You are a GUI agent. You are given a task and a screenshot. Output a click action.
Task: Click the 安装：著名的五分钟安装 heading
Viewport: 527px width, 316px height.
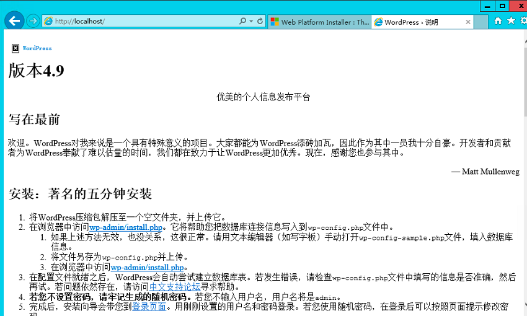[x=80, y=194]
